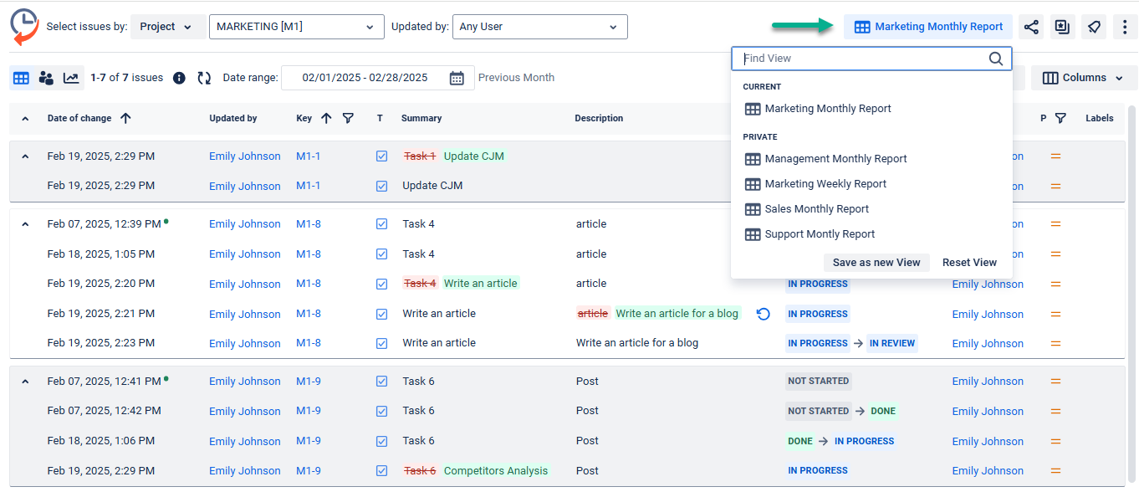Viewport: 1139px width, 492px height.
Task: Click the Key column filter icon
Action: (x=348, y=118)
